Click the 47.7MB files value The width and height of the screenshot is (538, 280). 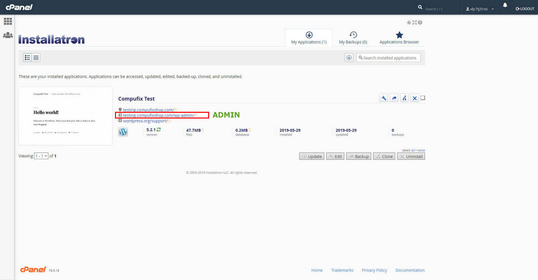click(193, 130)
